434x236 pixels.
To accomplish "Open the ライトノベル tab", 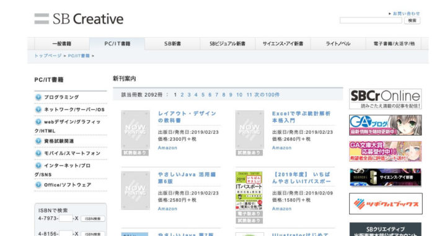I will (x=338, y=44).
